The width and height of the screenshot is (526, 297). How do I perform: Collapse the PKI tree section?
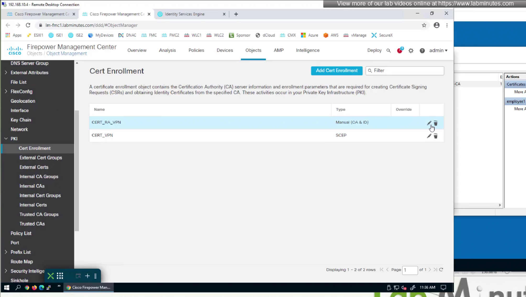[x=6, y=139]
